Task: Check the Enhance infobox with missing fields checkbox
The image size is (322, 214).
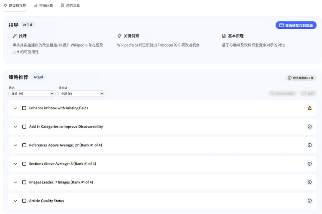Action: pyautogui.click(x=24, y=108)
